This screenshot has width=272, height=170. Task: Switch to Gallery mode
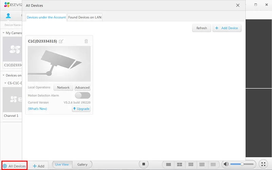(x=82, y=165)
